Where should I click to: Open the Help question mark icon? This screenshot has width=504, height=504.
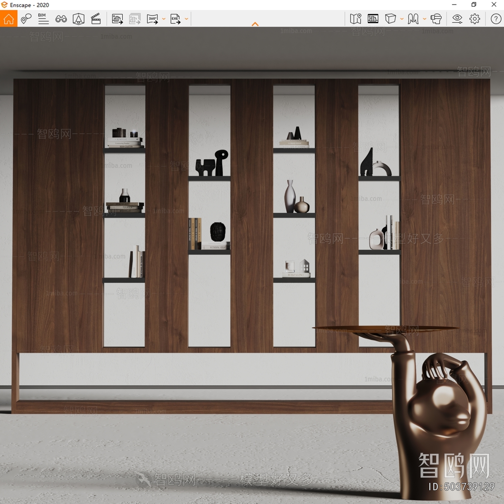[x=496, y=19]
